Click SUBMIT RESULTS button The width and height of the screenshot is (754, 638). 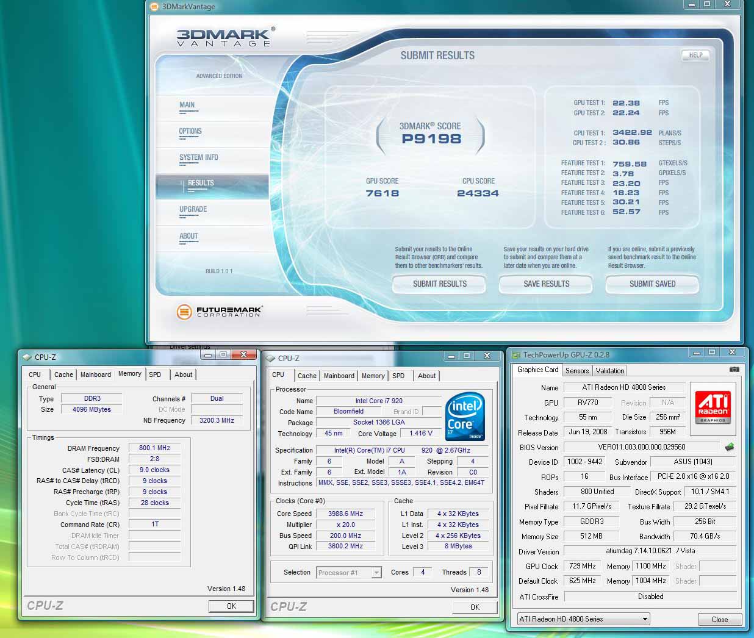click(x=439, y=284)
